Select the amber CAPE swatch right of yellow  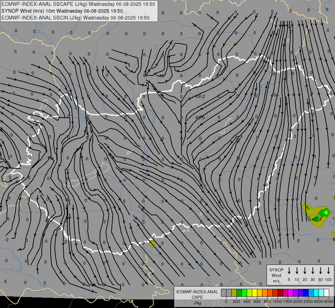tap(260, 293)
